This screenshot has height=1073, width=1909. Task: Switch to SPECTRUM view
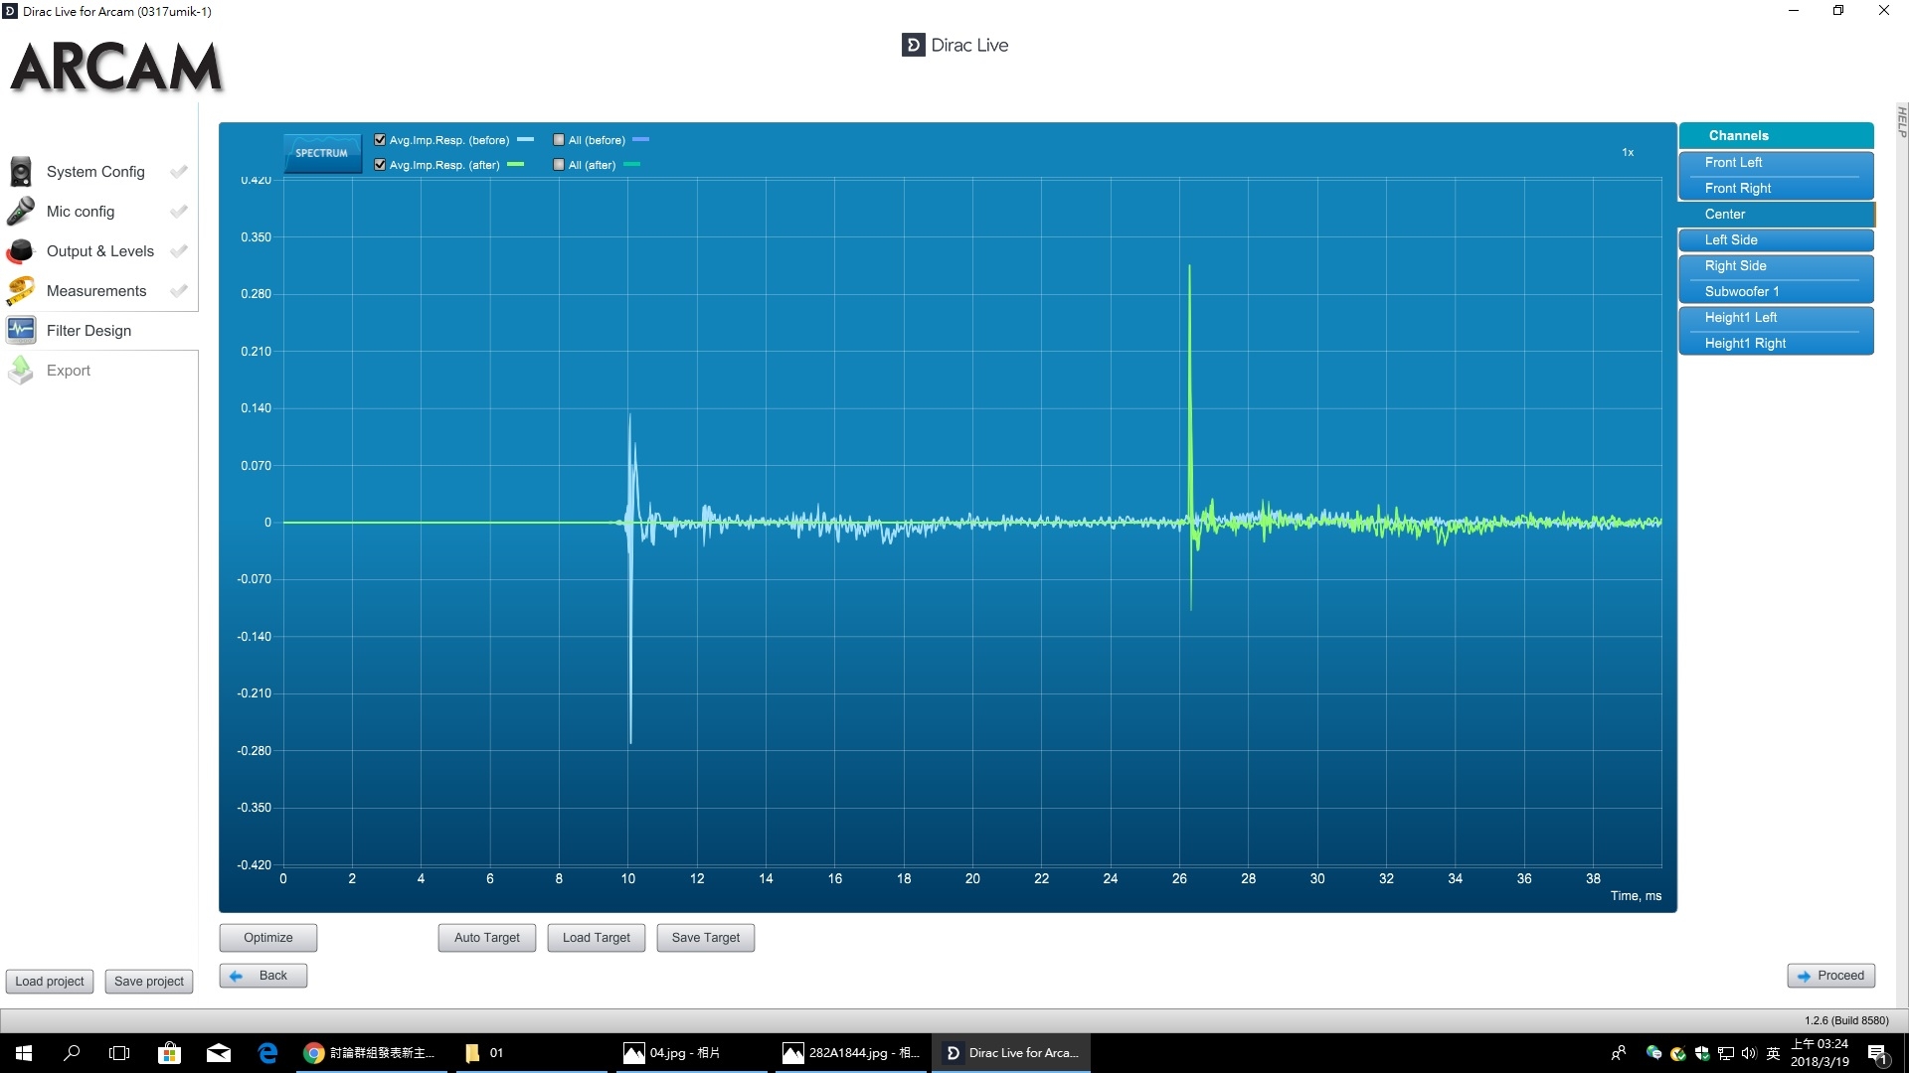pos(322,153)
